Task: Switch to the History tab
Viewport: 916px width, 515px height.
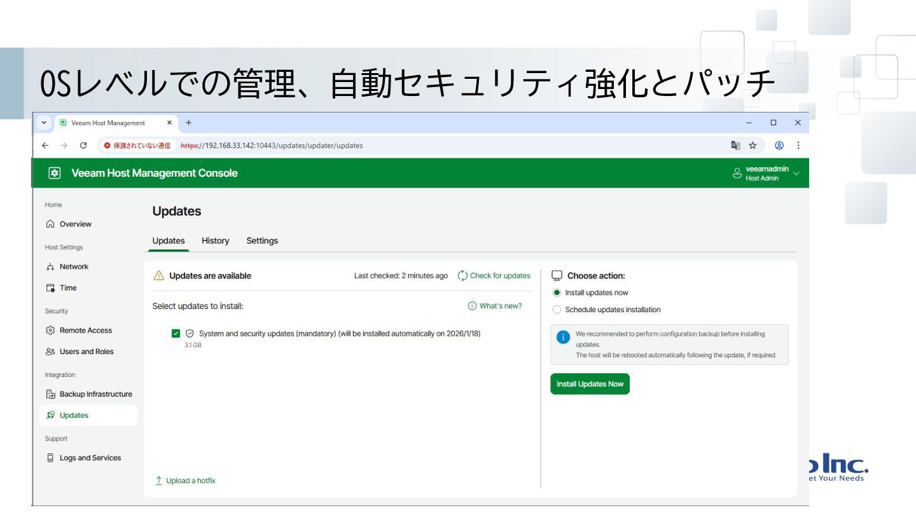Action: [x=215, y=240]
